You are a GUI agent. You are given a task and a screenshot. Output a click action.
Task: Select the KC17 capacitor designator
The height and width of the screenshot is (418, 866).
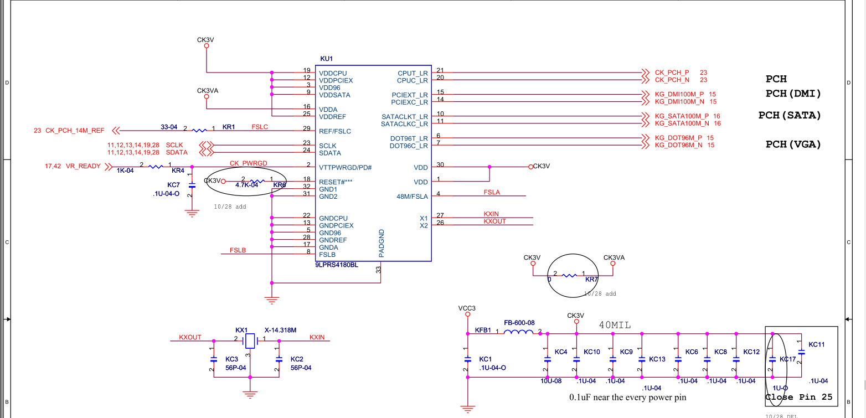click(788, 359)
